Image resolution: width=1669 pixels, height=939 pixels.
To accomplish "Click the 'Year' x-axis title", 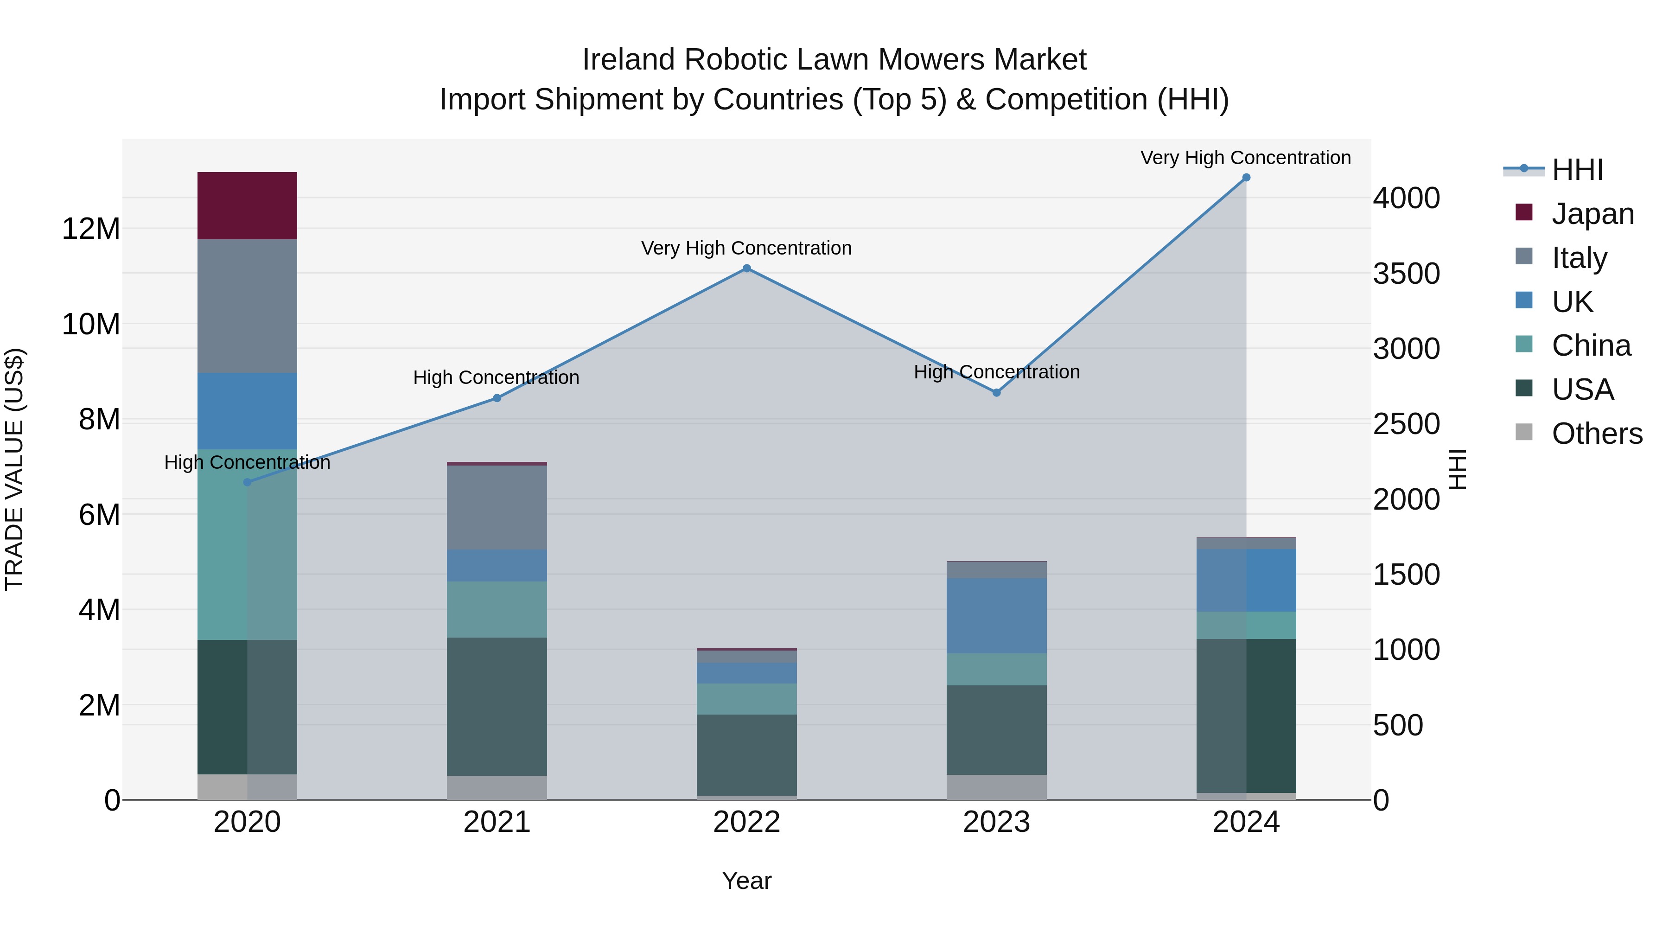I will click(x=746, y=882).
